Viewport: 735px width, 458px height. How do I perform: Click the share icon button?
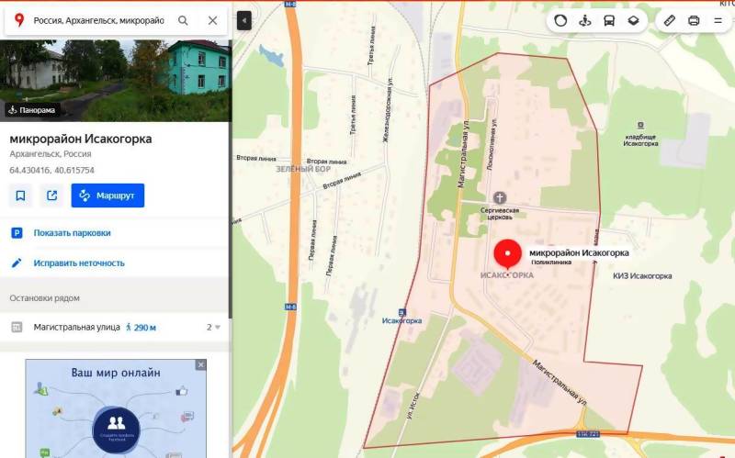pyautogui.click(x=52, y=195)
